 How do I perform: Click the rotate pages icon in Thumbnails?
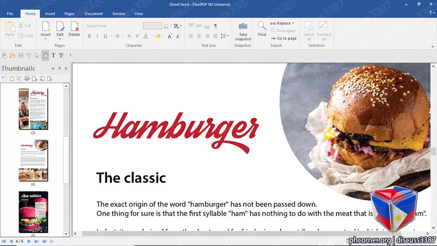[4, 79]
